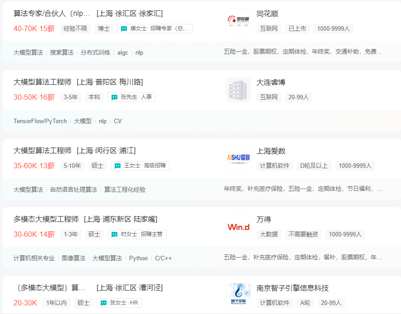Screen dimensions: 401x314
Task: Contact recruiter 时女士 招聘主管
Action: click(137, 234)
